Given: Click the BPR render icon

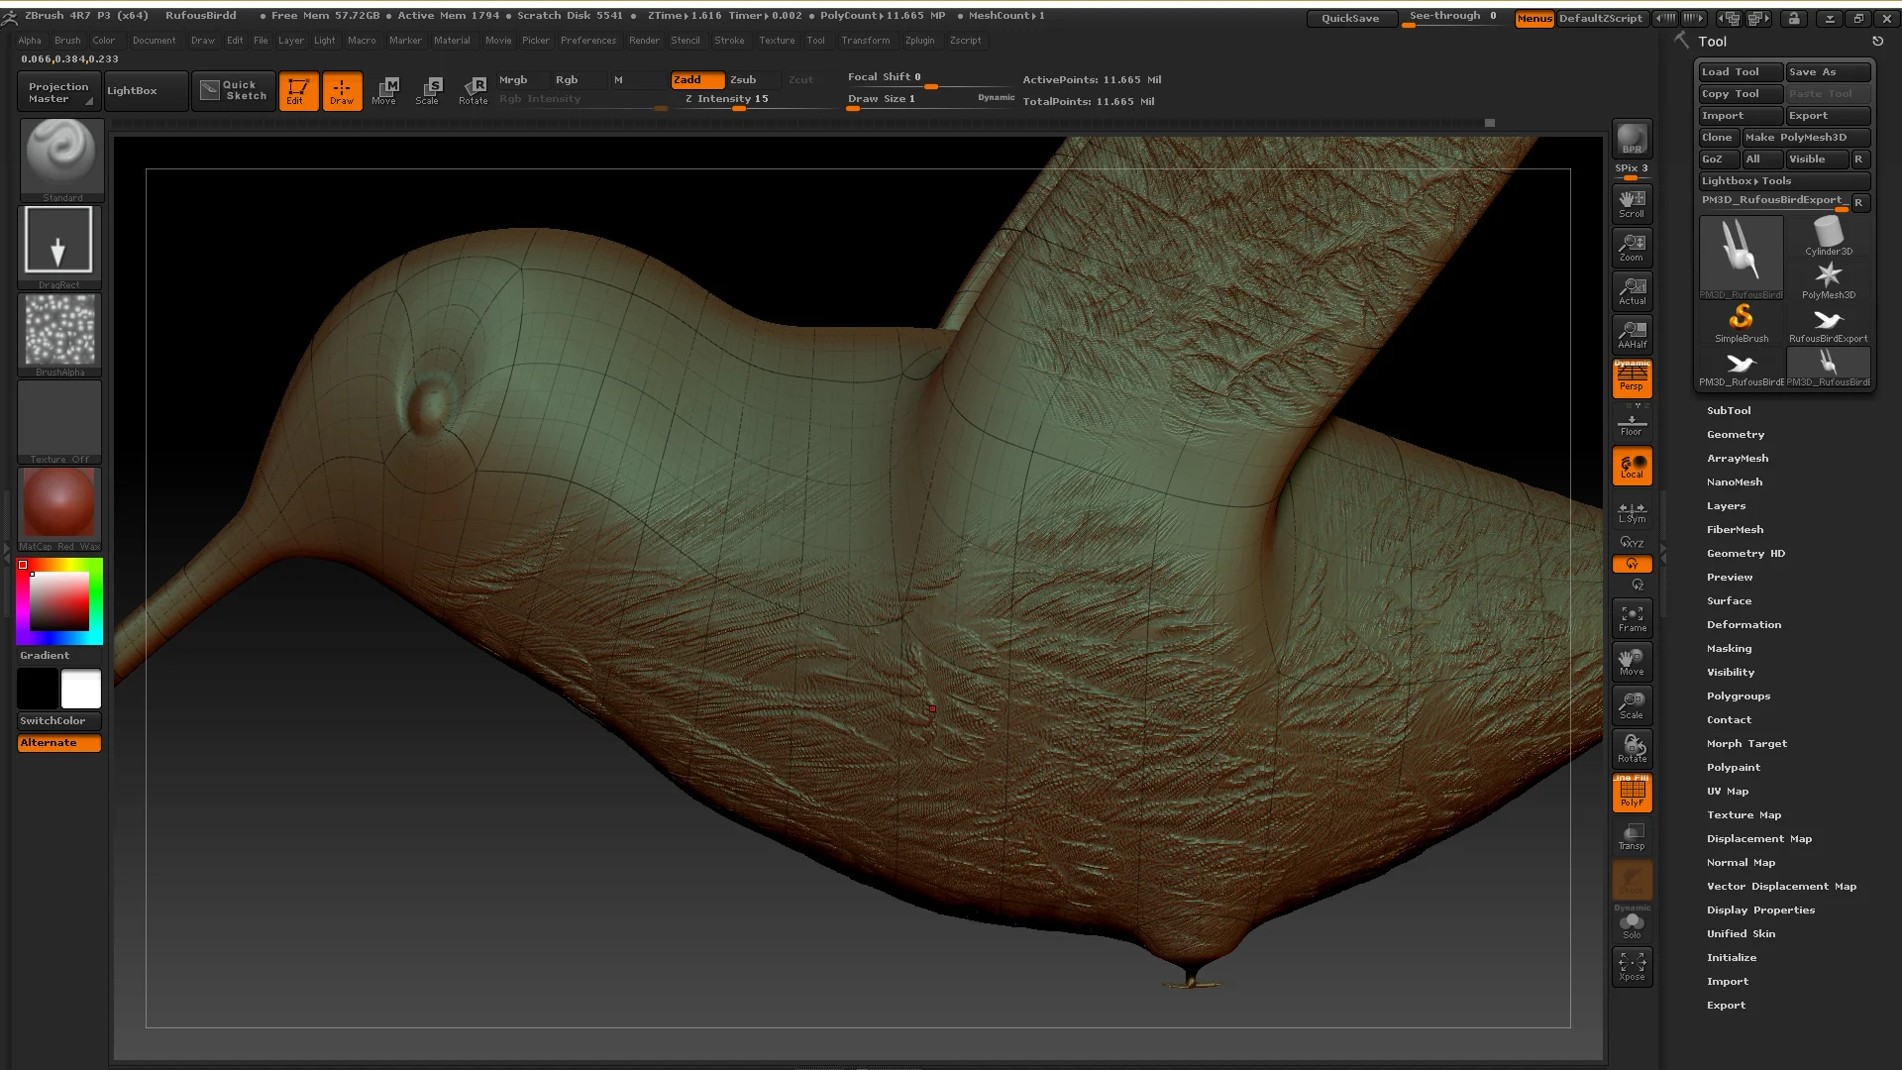Looking at the screenshot, I should (1632, 139).
